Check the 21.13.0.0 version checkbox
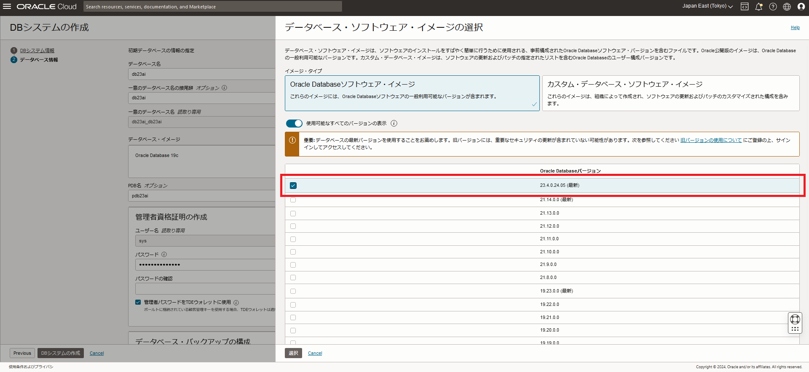The image size is (809, 372). pos(293,213)
